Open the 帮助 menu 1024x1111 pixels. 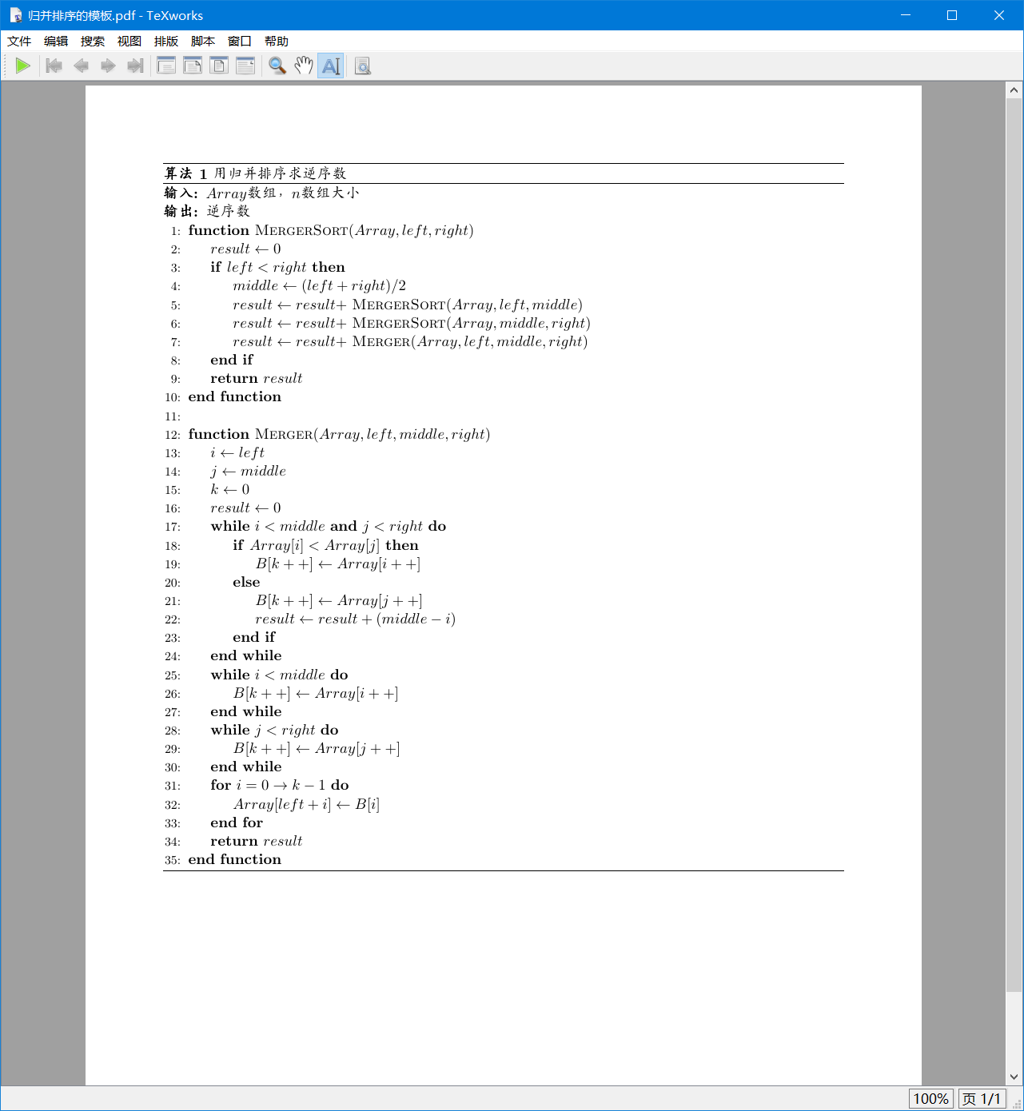pos(277,41)
